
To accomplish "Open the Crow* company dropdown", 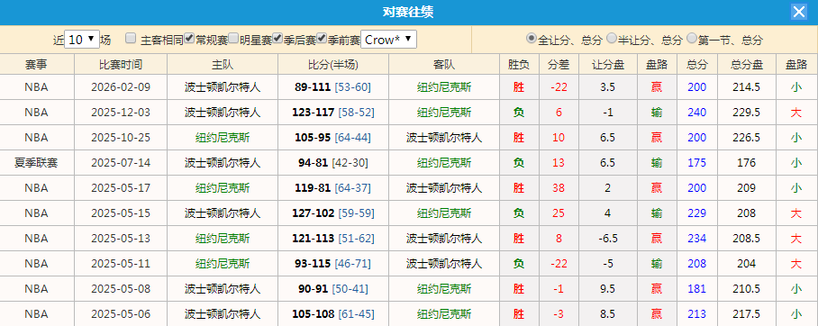I will pyautogui.click(x=388, y=39).
